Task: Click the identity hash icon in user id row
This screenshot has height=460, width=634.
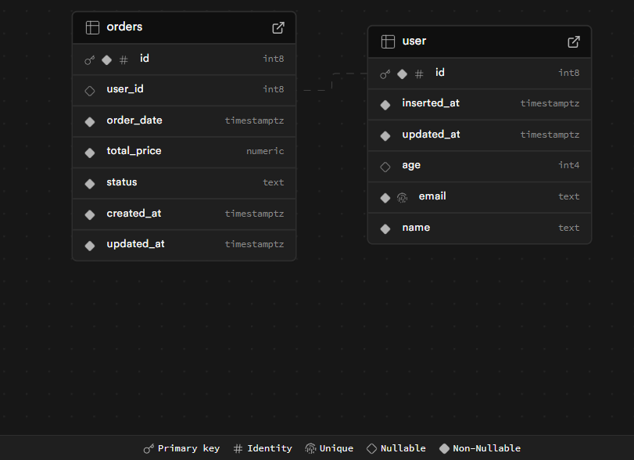Action: click(x=419, y=74)
